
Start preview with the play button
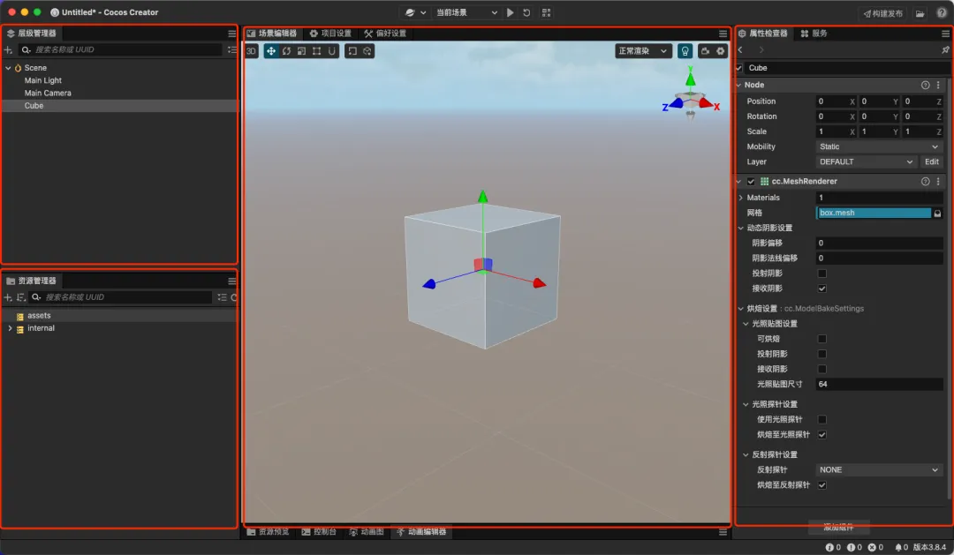coord(511,12)
